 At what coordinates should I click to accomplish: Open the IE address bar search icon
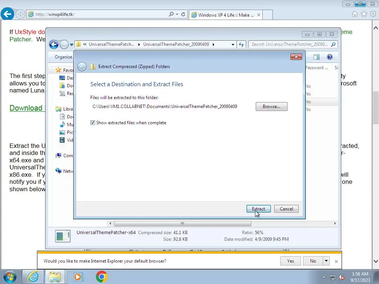(x=171, y=14)
